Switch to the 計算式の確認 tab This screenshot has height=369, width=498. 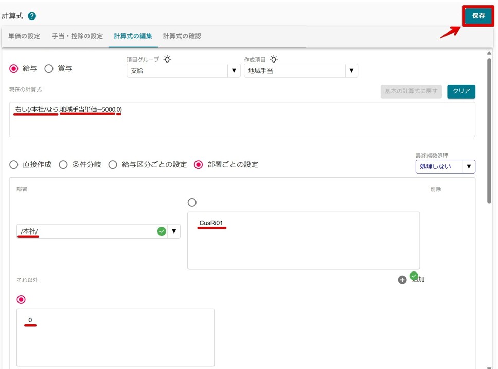pyautogui.click(x=182, y=36)
